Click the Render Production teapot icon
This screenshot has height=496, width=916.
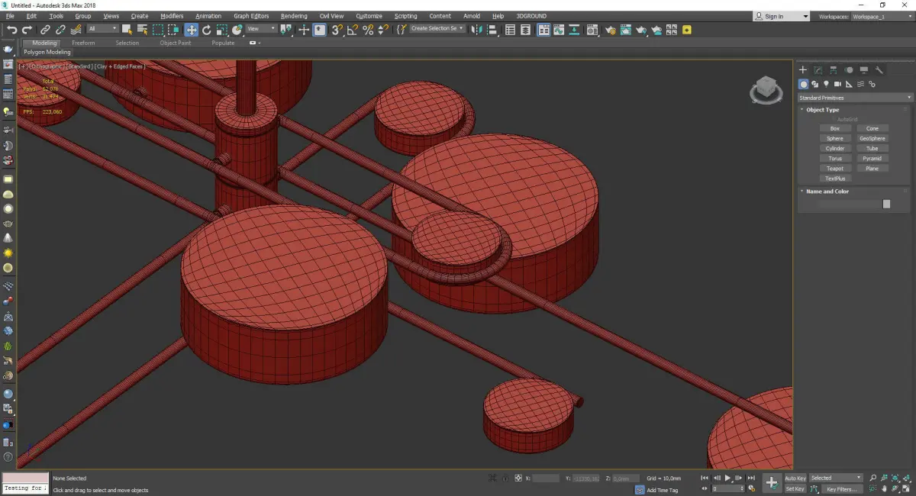(641, 30)
